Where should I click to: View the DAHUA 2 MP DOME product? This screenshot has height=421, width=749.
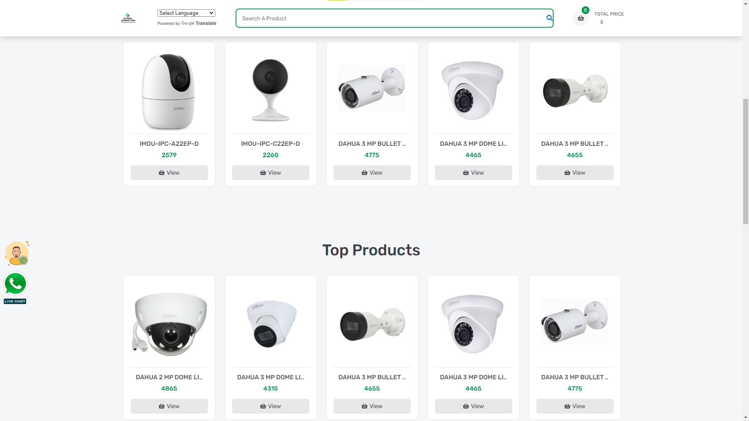pos(169,406)
